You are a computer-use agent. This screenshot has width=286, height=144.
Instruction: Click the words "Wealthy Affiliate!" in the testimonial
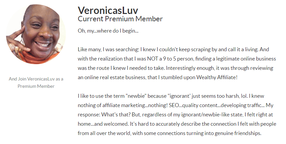217,77
